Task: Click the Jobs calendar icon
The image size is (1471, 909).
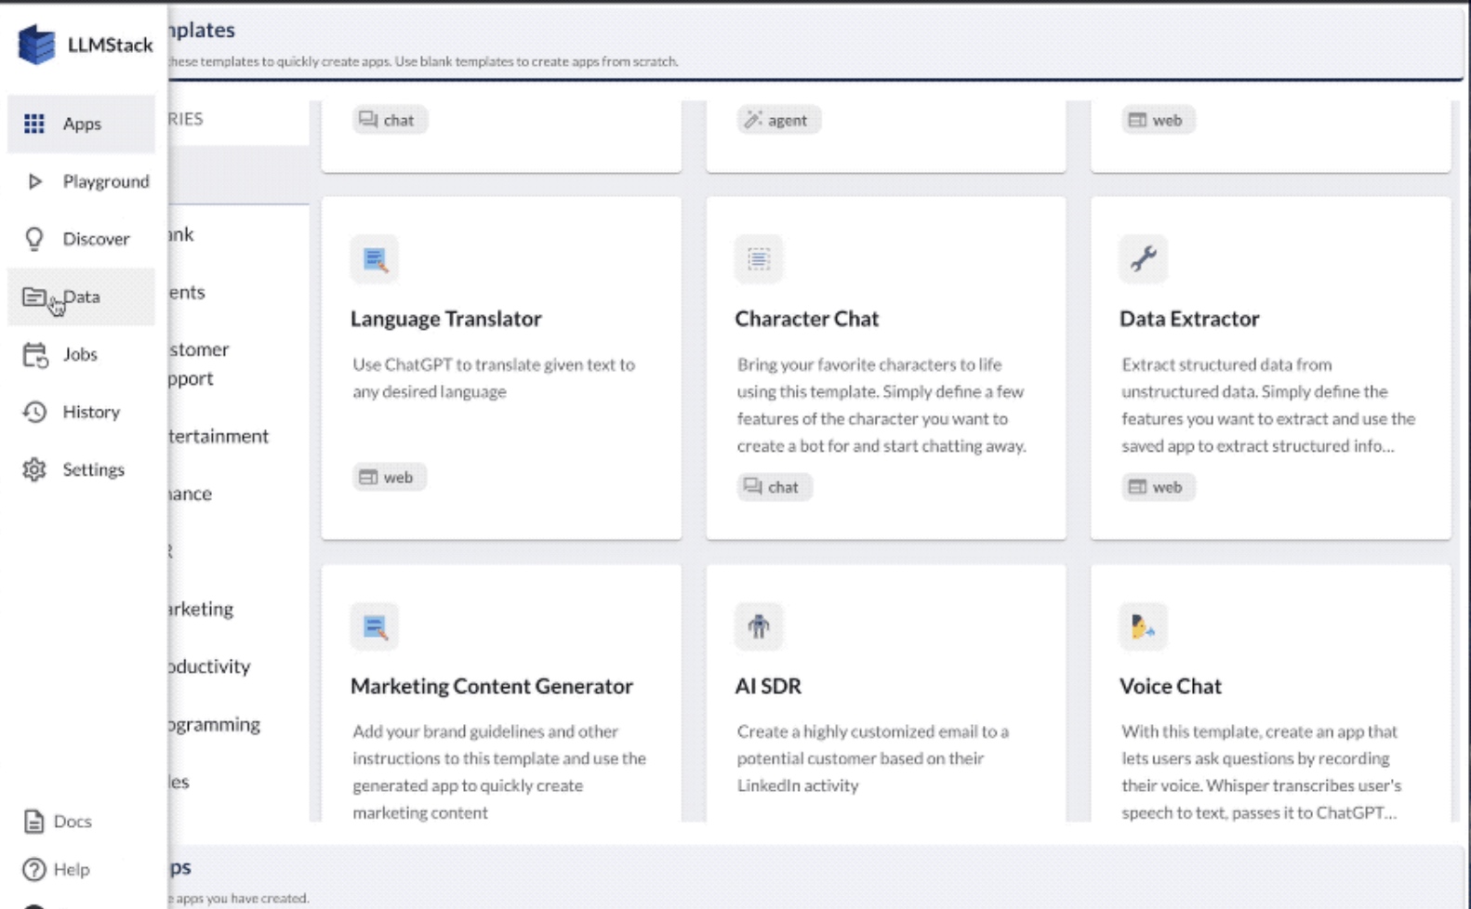Action: coord(34,354)
